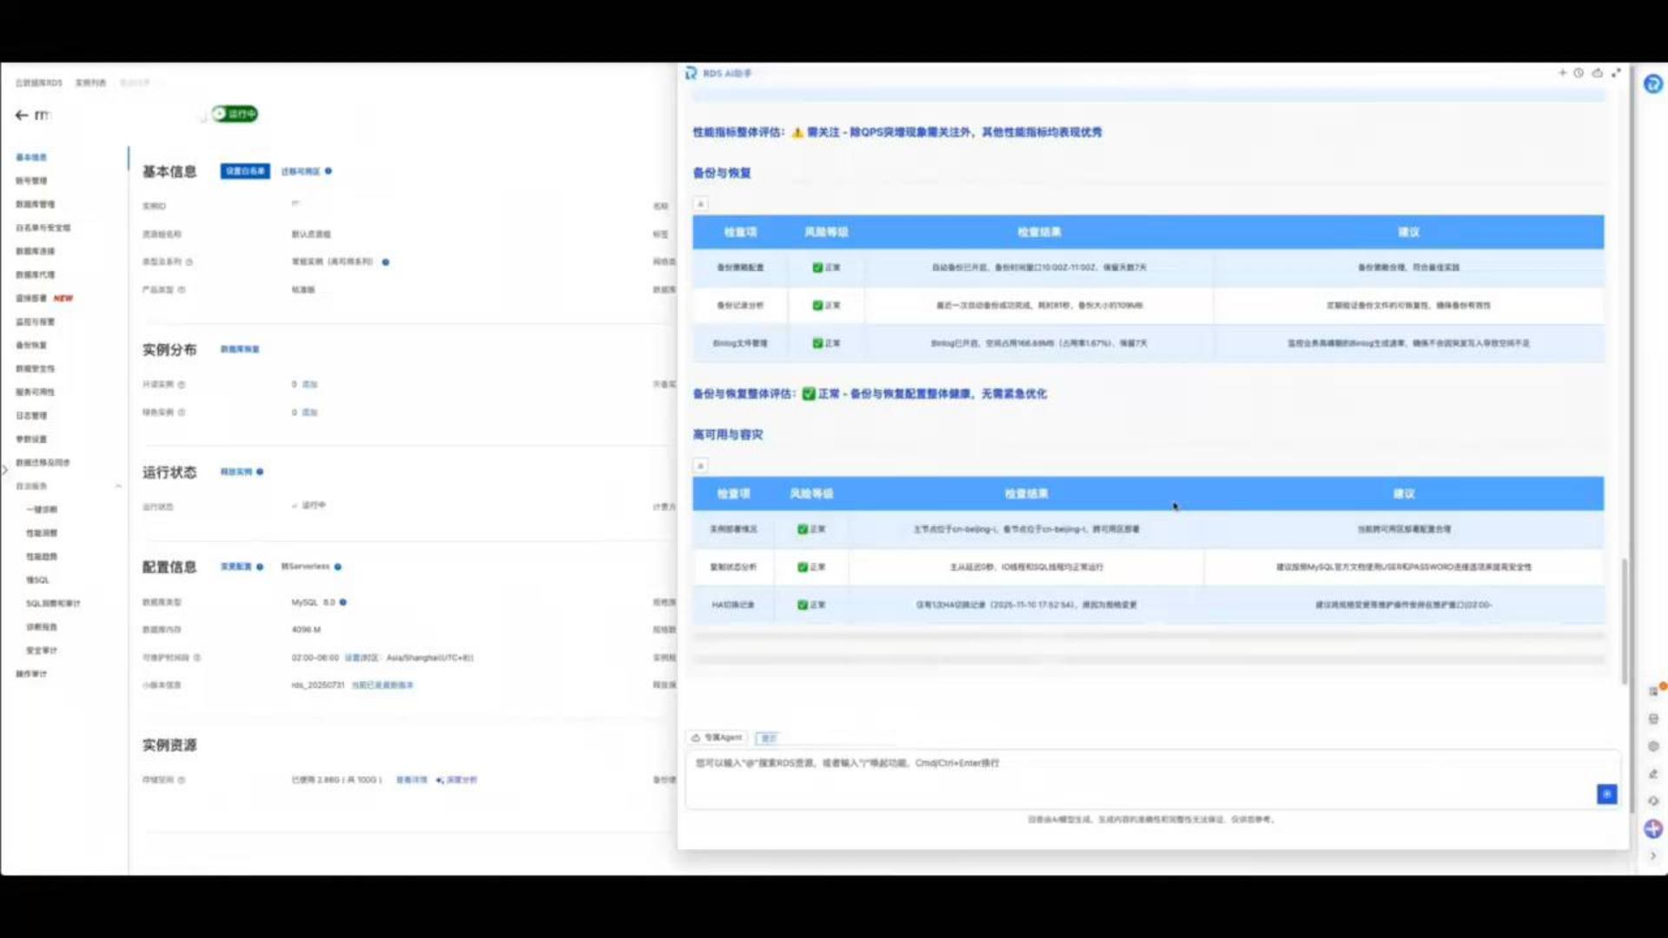Screen dimensions: 1668x938
Task: Toggle the 专属Agent option
Action: 718,737
